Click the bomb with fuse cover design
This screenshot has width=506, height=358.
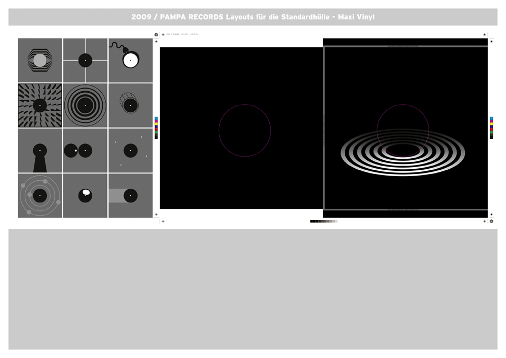coord(130,60)
